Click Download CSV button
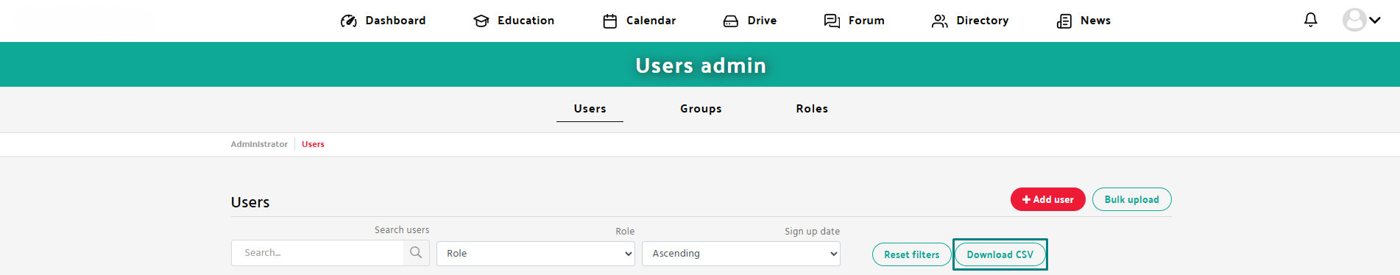The image size is (1400, 275). coord(1000,254)
